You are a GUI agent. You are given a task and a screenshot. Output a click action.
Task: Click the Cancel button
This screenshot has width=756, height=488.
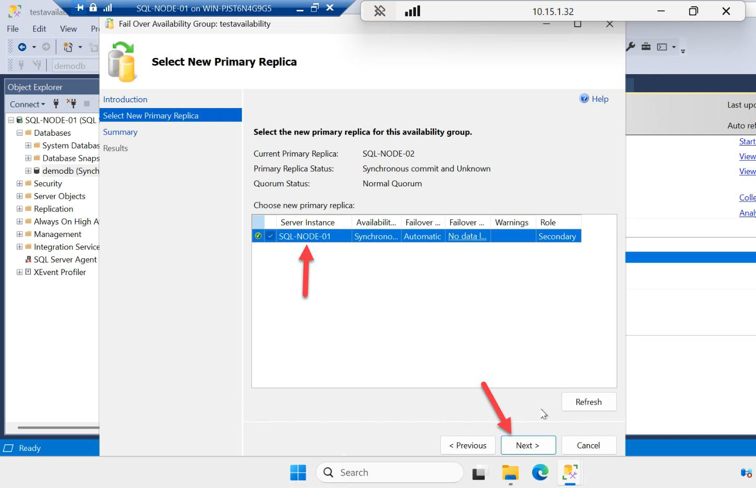(x=589, y=445)
